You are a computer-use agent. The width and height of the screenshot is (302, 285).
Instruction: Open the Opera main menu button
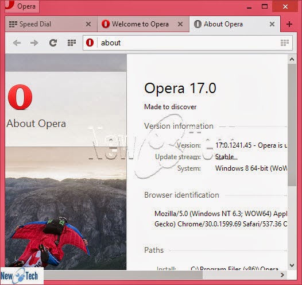point(22,6)
